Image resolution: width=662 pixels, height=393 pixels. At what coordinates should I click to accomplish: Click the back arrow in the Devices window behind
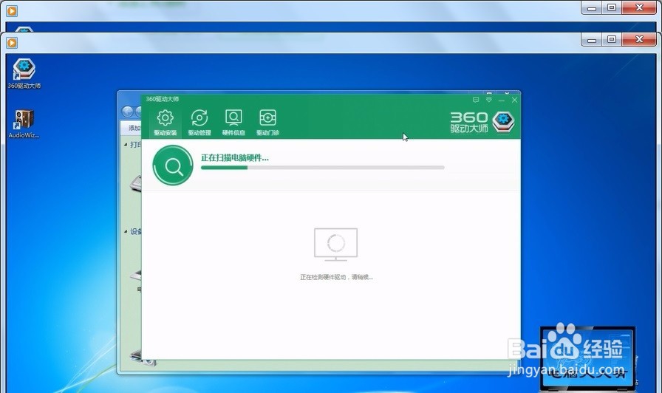point(128,112)
